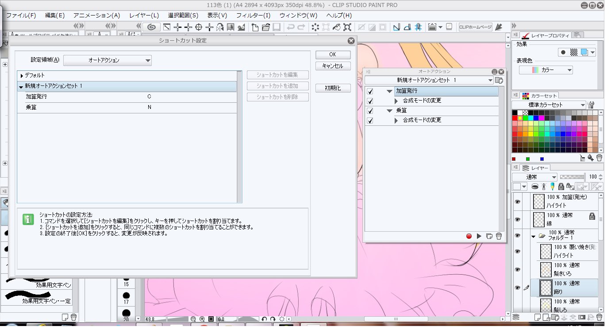Click the record button in Auto Action panel
615x334 pixels.
[x=469, y=236]
